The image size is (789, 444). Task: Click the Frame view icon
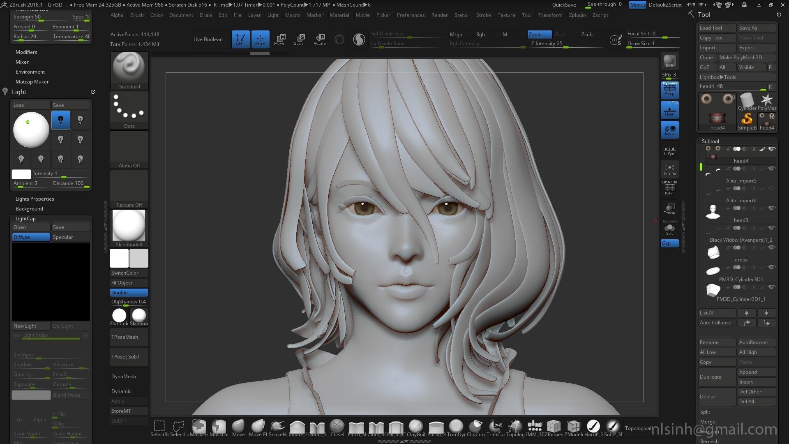[x=669, y=169]
